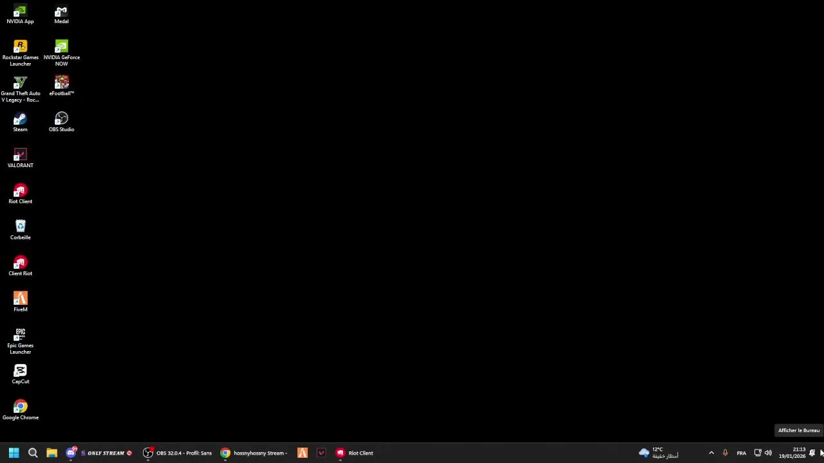Select the NVIDIA GeForce NOW shortcut
This screenshot has width=824, height=463.
(x=61, y=53)
